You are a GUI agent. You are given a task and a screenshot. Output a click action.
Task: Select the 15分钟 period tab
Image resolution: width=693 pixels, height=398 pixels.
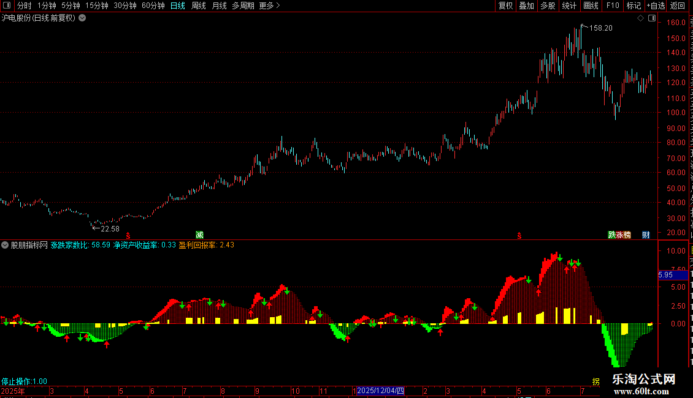point(97,6)
